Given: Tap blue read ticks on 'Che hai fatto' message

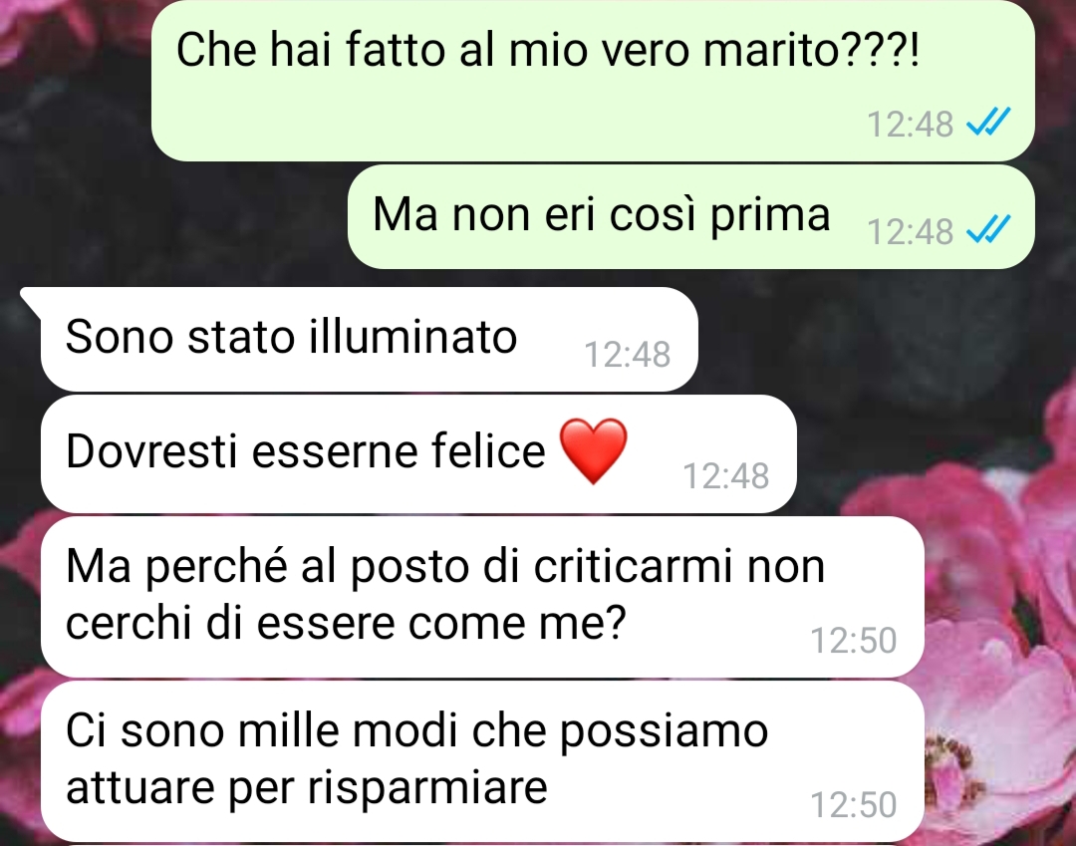Looking at the screenshot, I should [988, 124].
